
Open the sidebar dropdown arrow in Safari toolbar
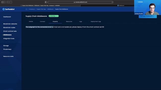click(x=5, y=2)
